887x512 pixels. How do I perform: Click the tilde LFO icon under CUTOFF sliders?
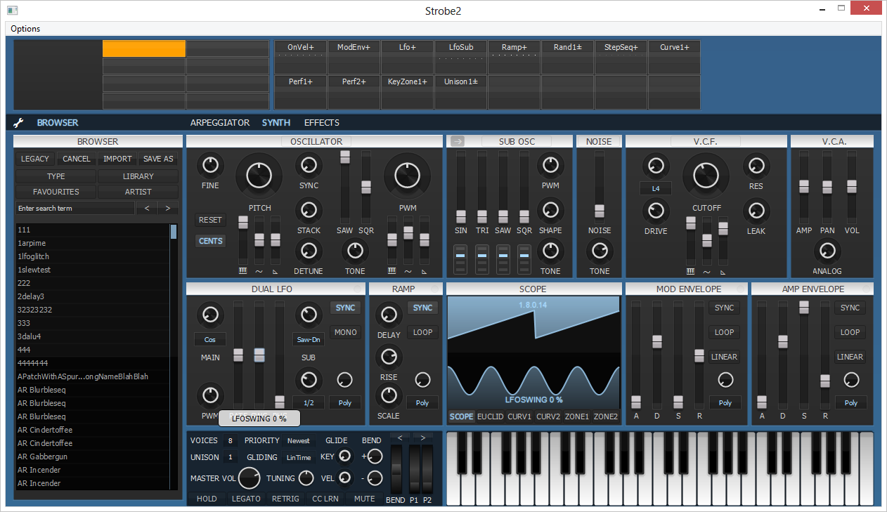tap(707, 271)
